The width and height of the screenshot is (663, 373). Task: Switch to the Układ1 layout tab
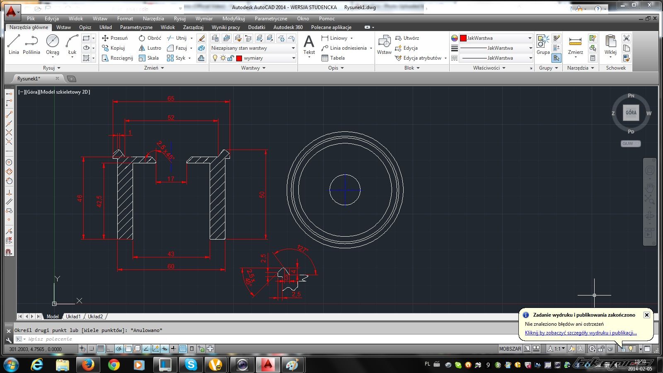pos(73,317)
